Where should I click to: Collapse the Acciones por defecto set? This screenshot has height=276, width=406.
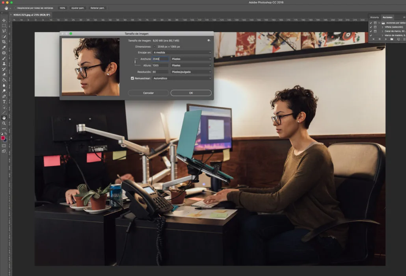[x=379, y=23]
